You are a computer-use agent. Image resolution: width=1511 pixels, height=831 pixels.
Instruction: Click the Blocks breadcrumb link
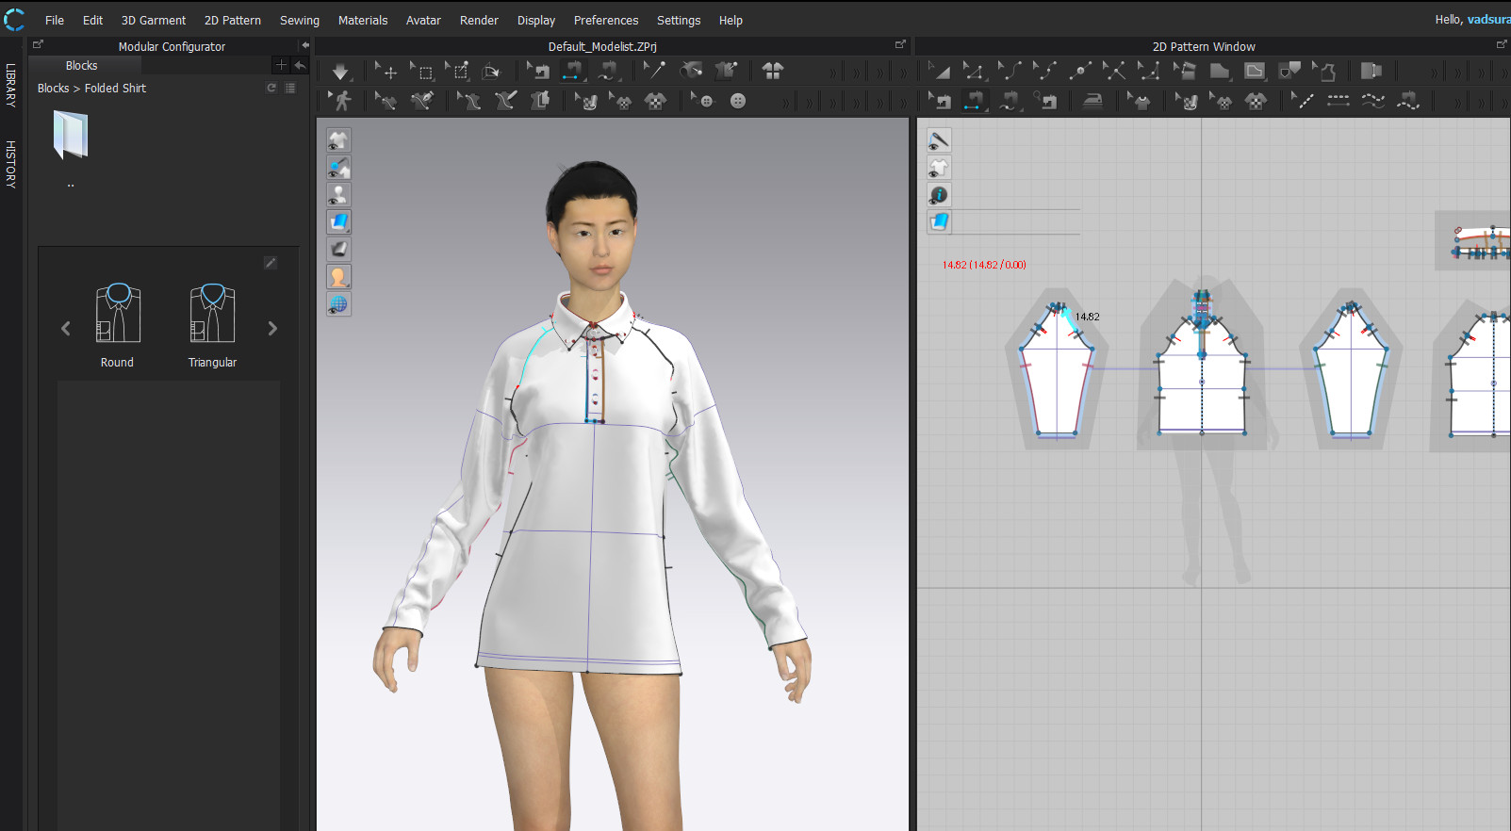(53, 89)
